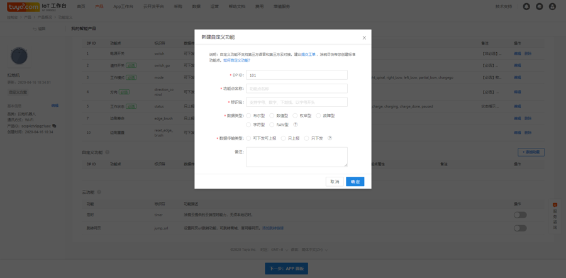Open the user account avatar icon

pyautogui.click(x=552, y=6)
